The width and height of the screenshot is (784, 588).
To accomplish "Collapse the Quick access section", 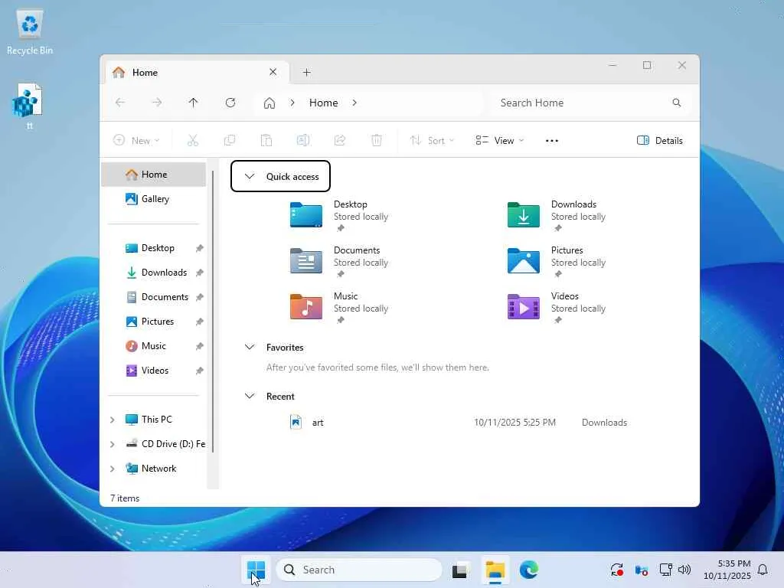I will point(250,177).
